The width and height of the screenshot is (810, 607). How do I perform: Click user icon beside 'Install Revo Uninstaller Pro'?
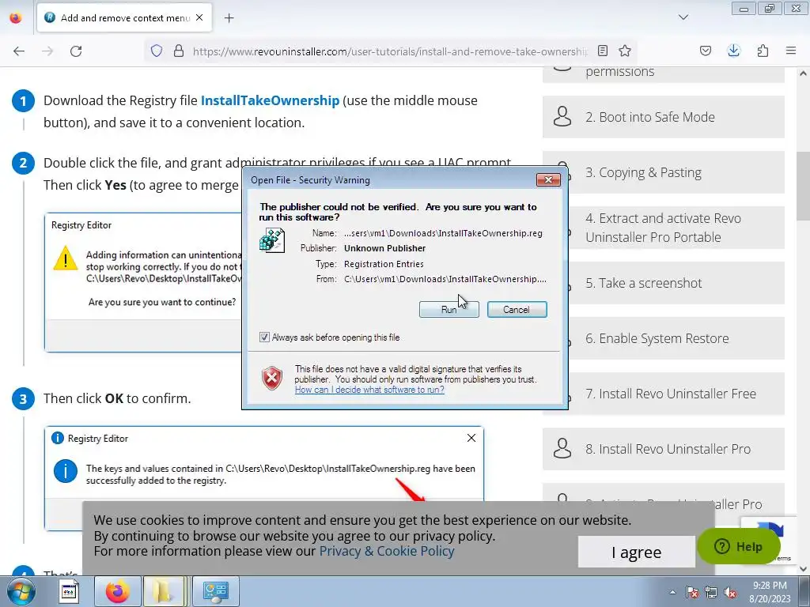pos(562,449)
